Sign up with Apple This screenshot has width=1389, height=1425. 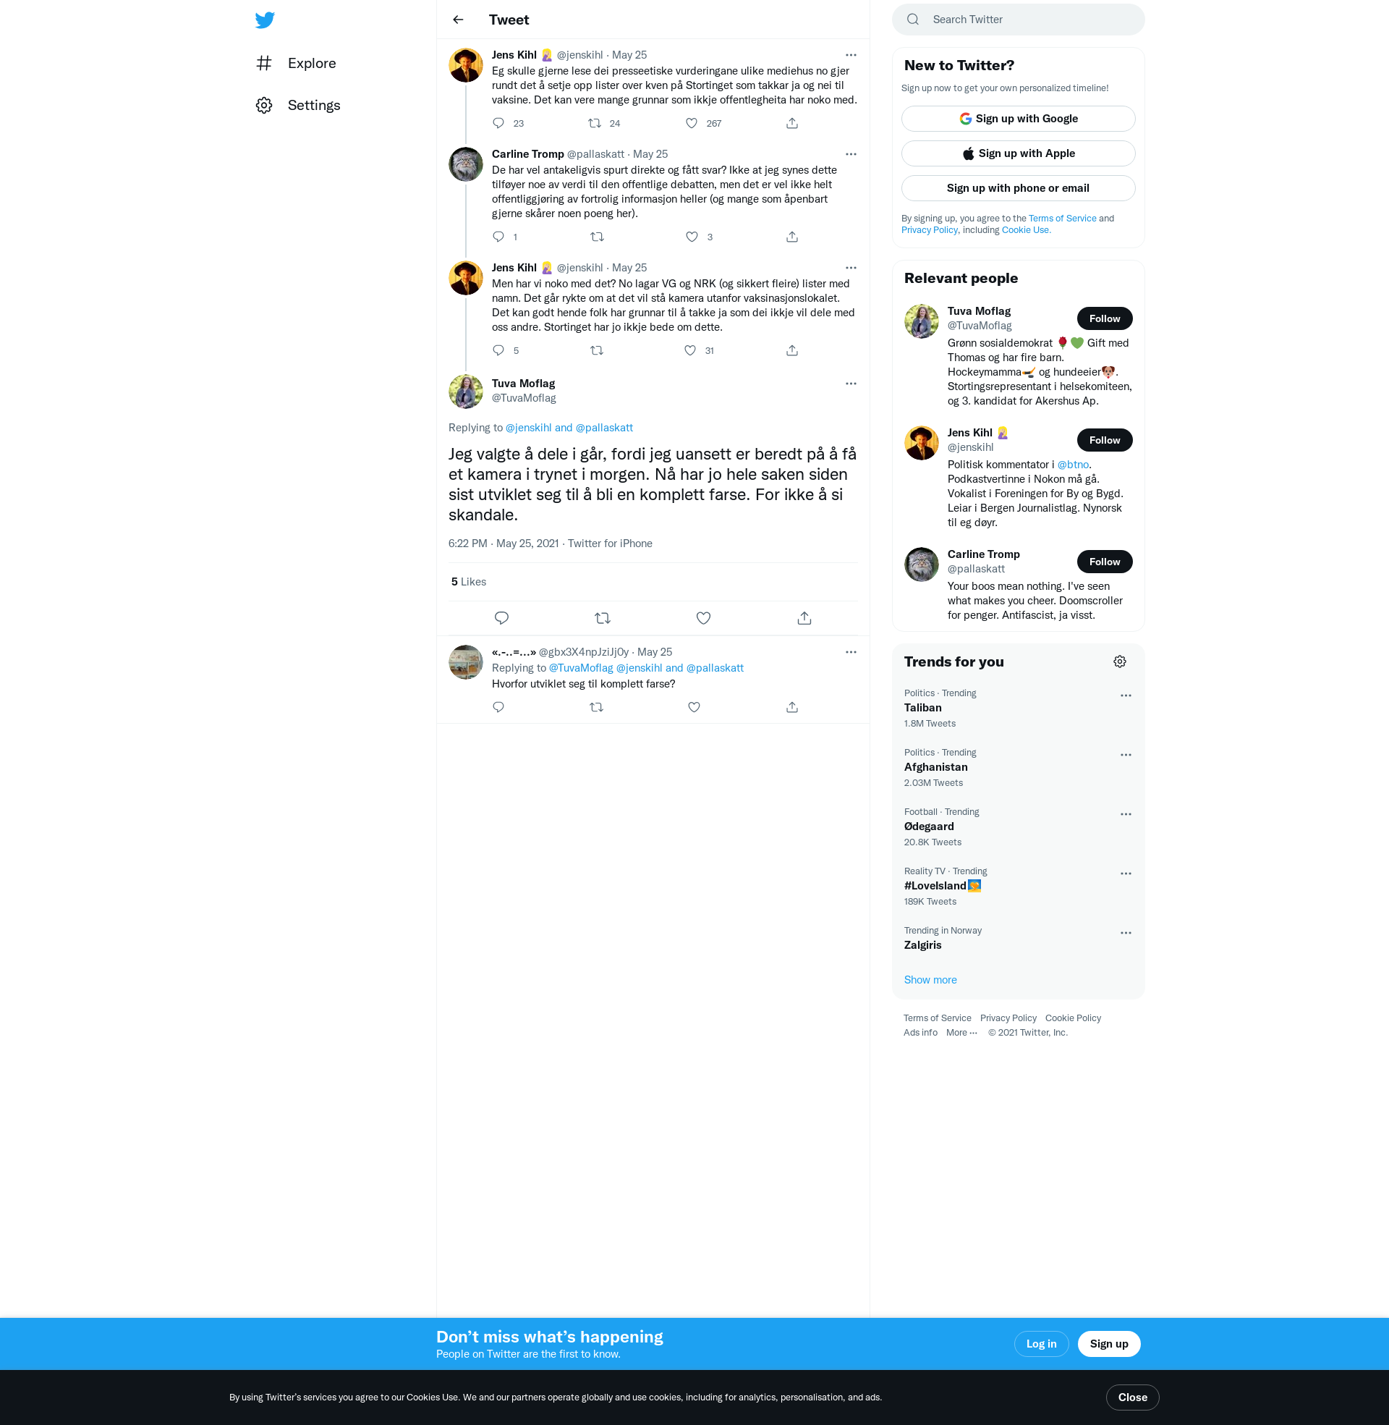1019,153
